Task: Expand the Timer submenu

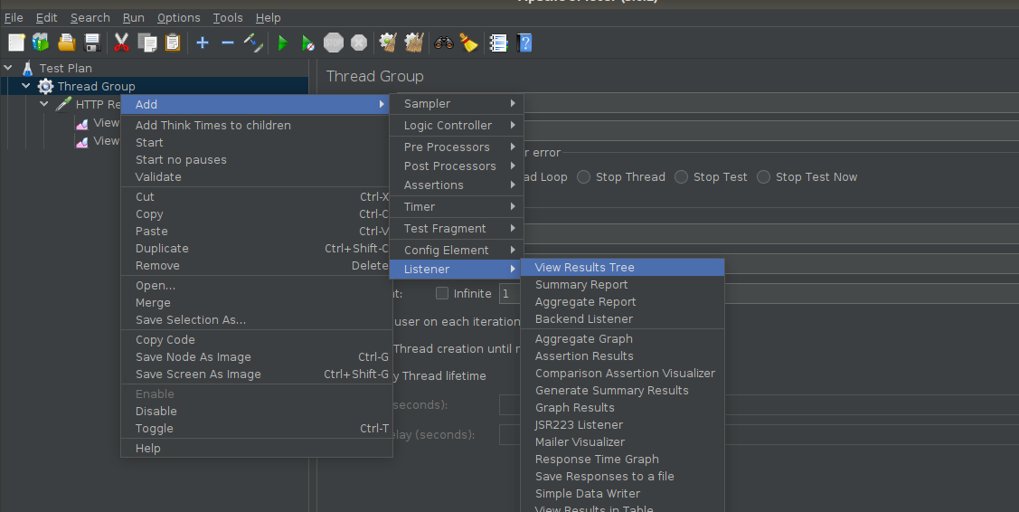Action: pyautogui.click(x=457, y=207)
